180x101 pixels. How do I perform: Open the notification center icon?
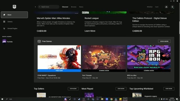tap(177, 99)
